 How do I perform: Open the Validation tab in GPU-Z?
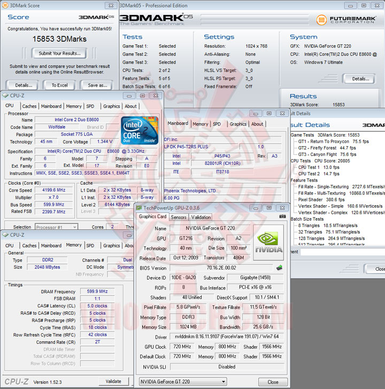click(201, 217)
